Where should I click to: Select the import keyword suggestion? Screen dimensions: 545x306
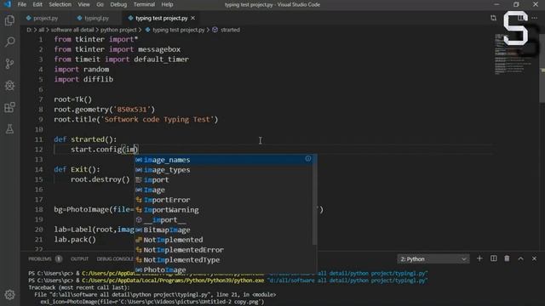(x=223, y=179)
